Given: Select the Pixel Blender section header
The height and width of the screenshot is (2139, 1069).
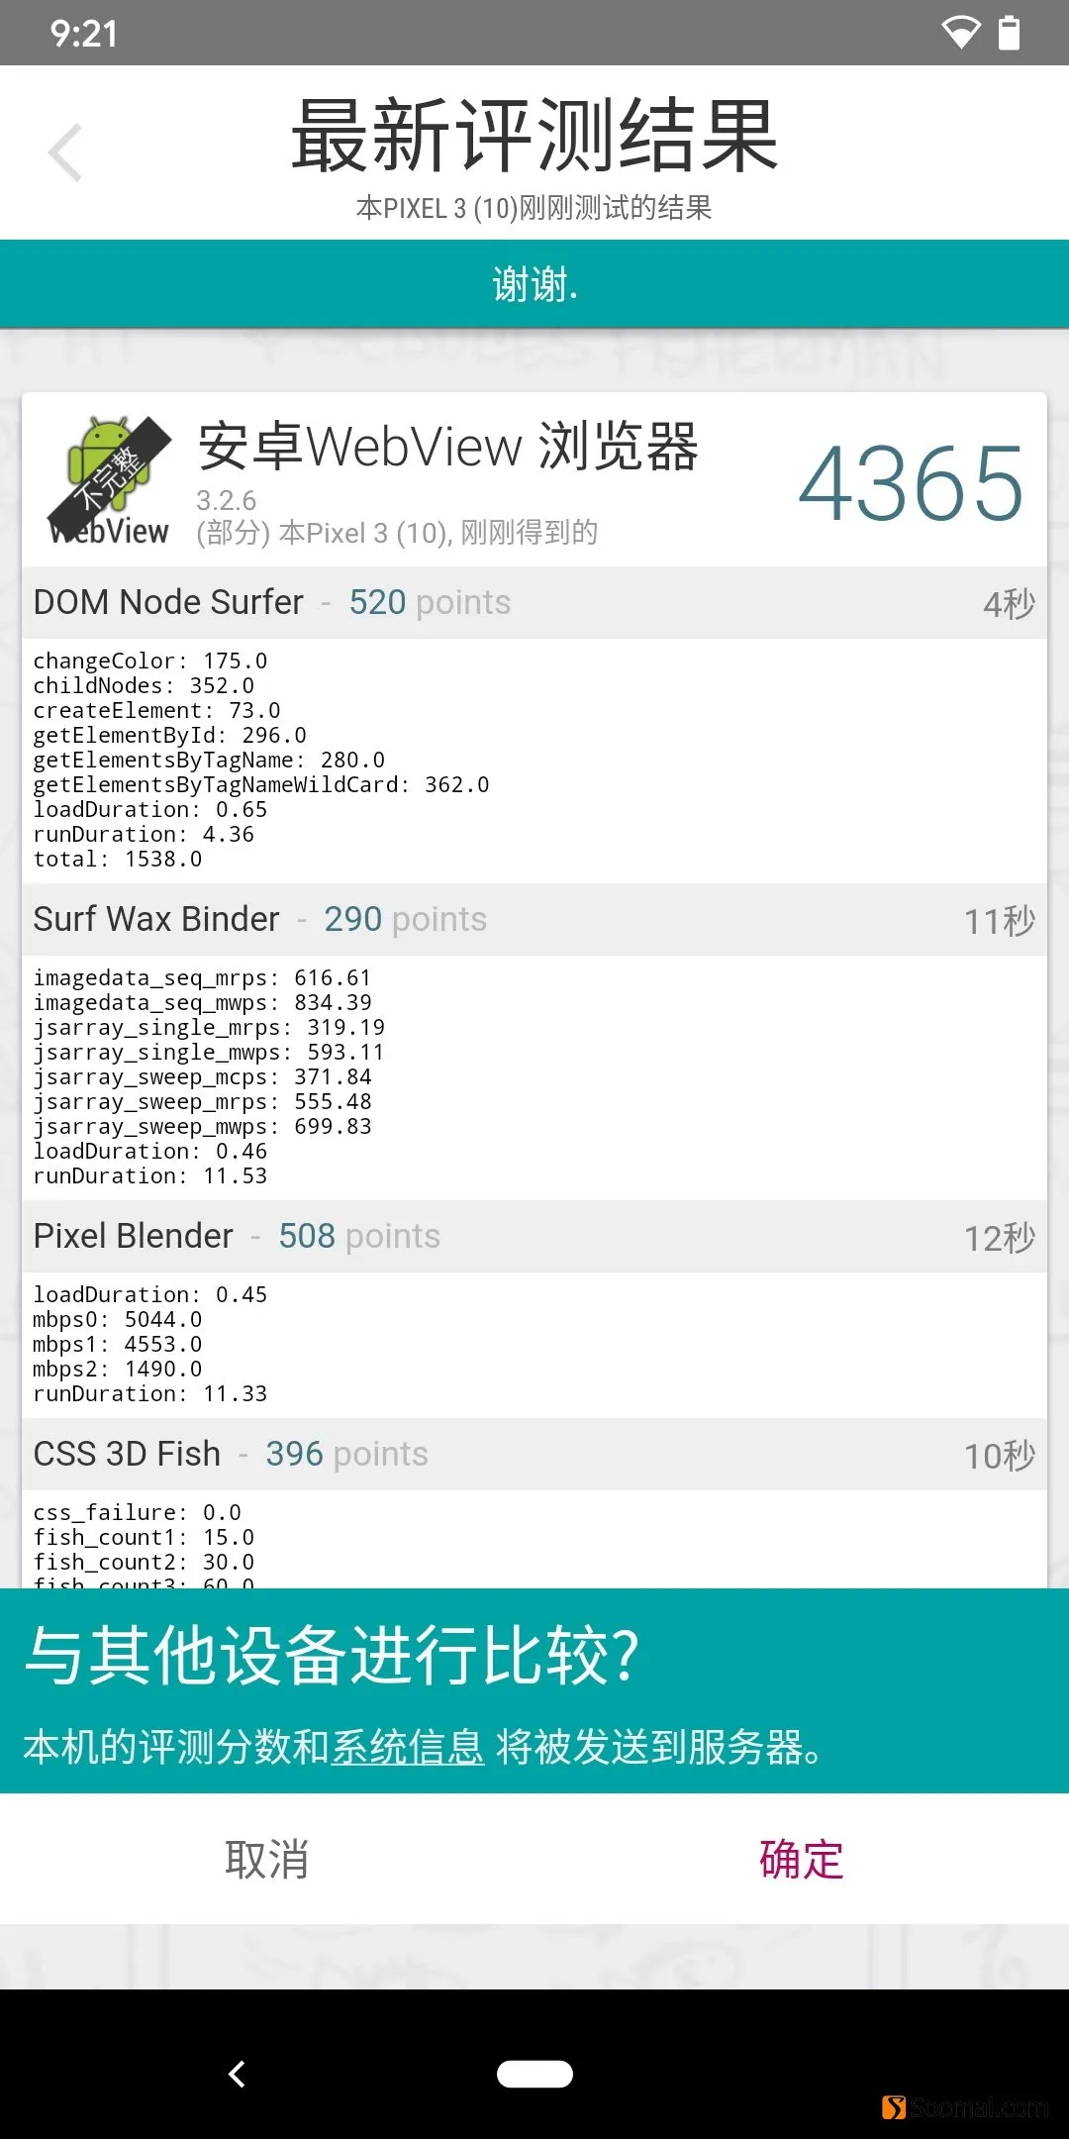Looking at the screenshot, I should click(534, 1236).
